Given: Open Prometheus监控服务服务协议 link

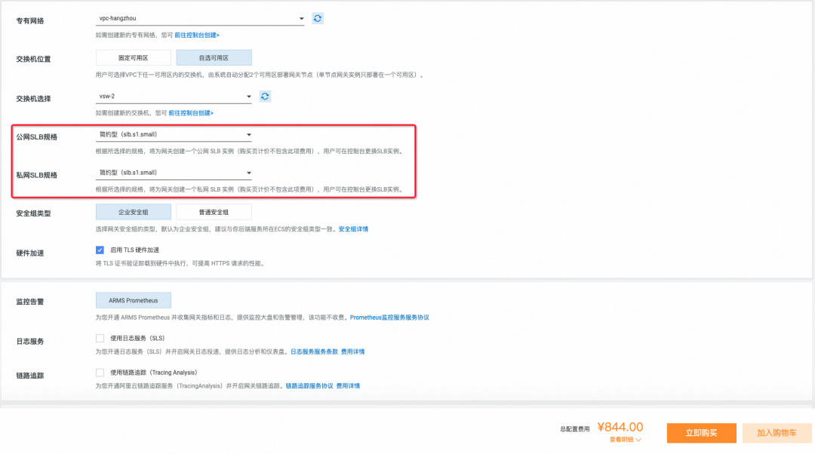Looking at the screenshot, I should (390, 317).
